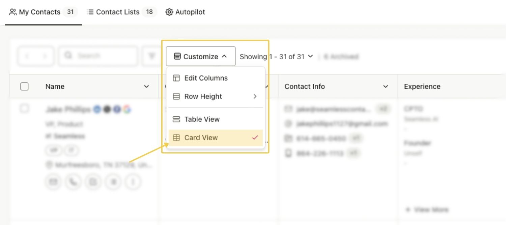506x225 pixels.
Task: Click View More in Experience column
Action: (x=426, y=210)
